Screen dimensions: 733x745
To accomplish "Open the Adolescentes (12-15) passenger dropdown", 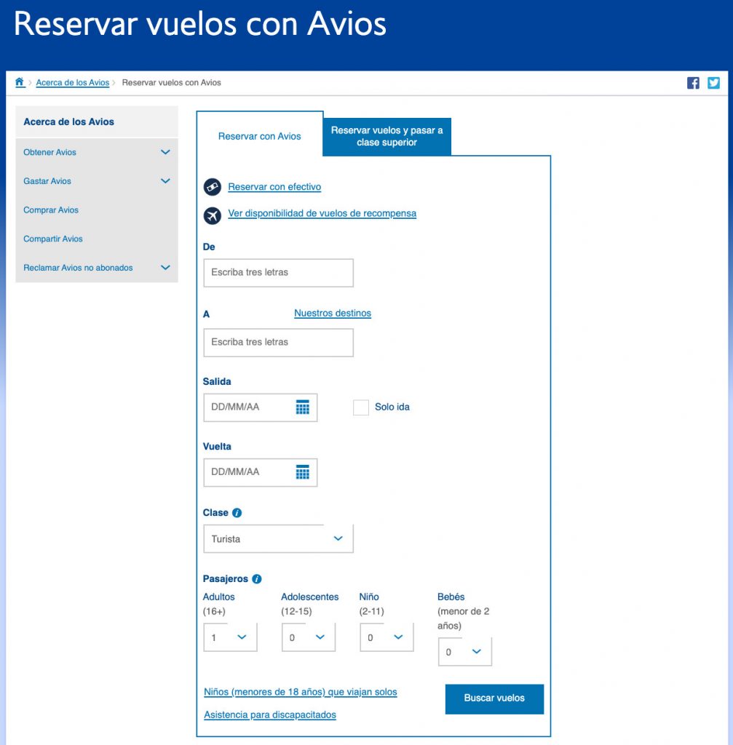I will pos(309,637).
